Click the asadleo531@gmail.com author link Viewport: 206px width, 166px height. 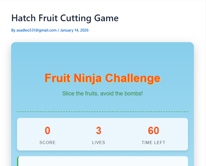(36, 30)
